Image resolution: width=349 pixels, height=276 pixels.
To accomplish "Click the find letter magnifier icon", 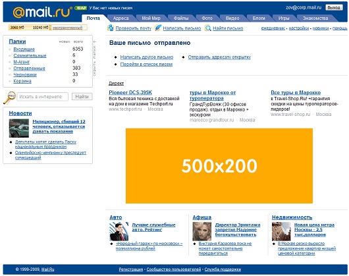I will pos(207,28).
